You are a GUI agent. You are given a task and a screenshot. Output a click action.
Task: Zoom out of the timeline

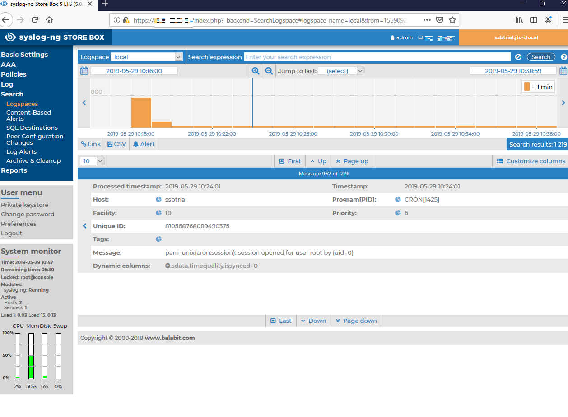(269, 71)
